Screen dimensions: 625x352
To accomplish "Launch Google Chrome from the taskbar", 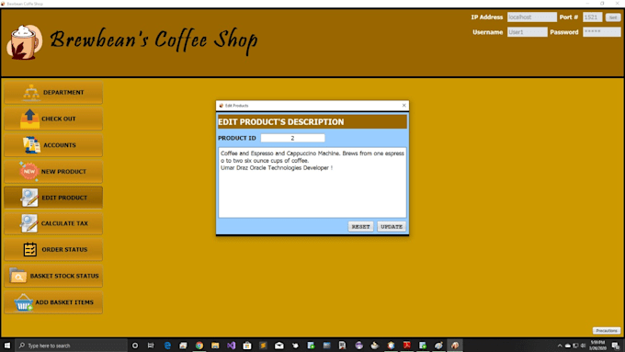I will pyautogui.click(x=199, y=346).
